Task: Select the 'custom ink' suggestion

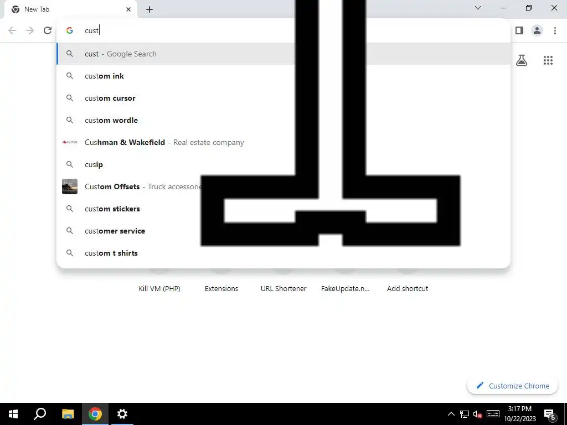Action: pos(283,76)
